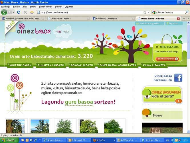
Task: Click third tree photo thumbnail
Action: (x=64, y=126)
